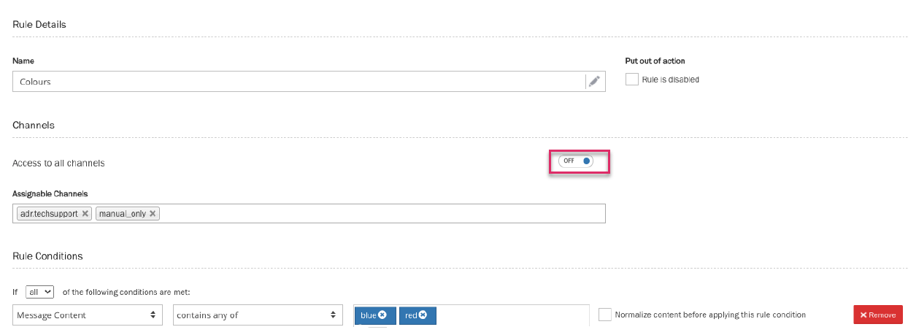Open the Message Content dropdown

click(88, 315)
